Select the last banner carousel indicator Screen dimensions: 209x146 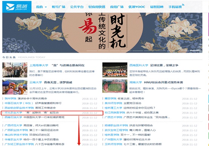point(195,51)
